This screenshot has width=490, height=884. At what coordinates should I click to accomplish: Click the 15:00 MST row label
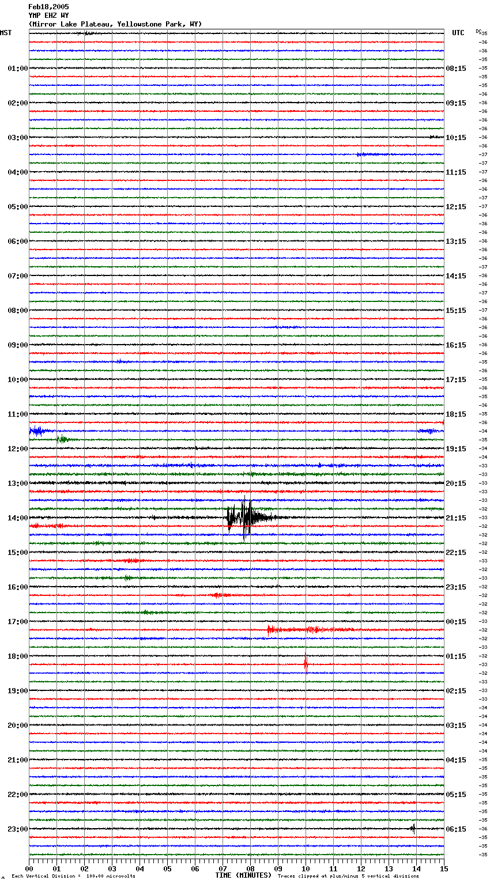[x=18, y=553]
